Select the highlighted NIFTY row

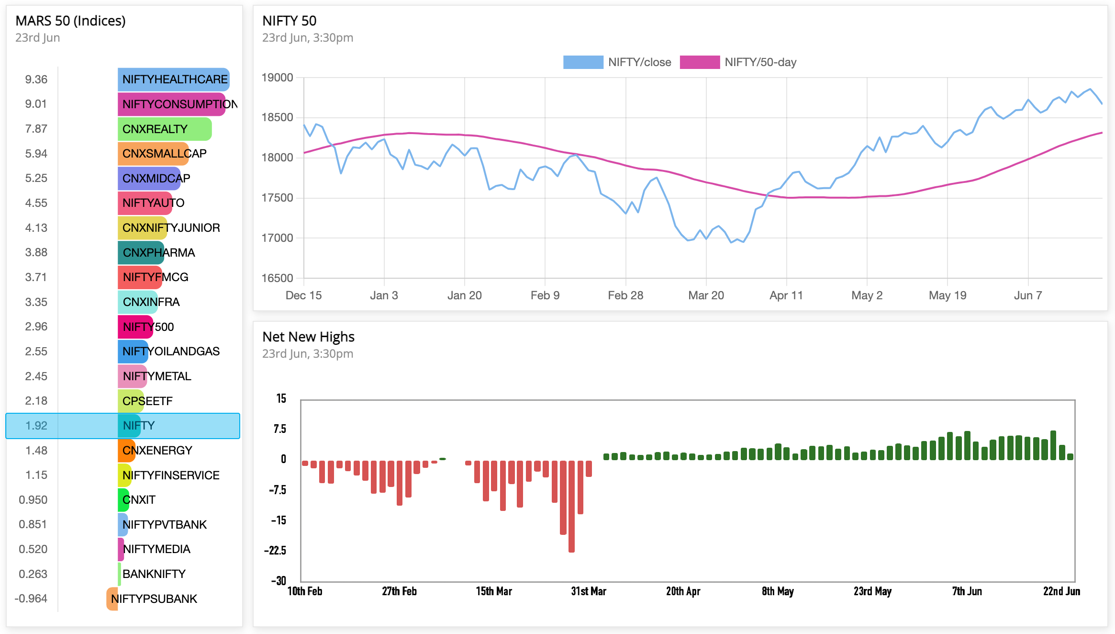coord(123,426)
